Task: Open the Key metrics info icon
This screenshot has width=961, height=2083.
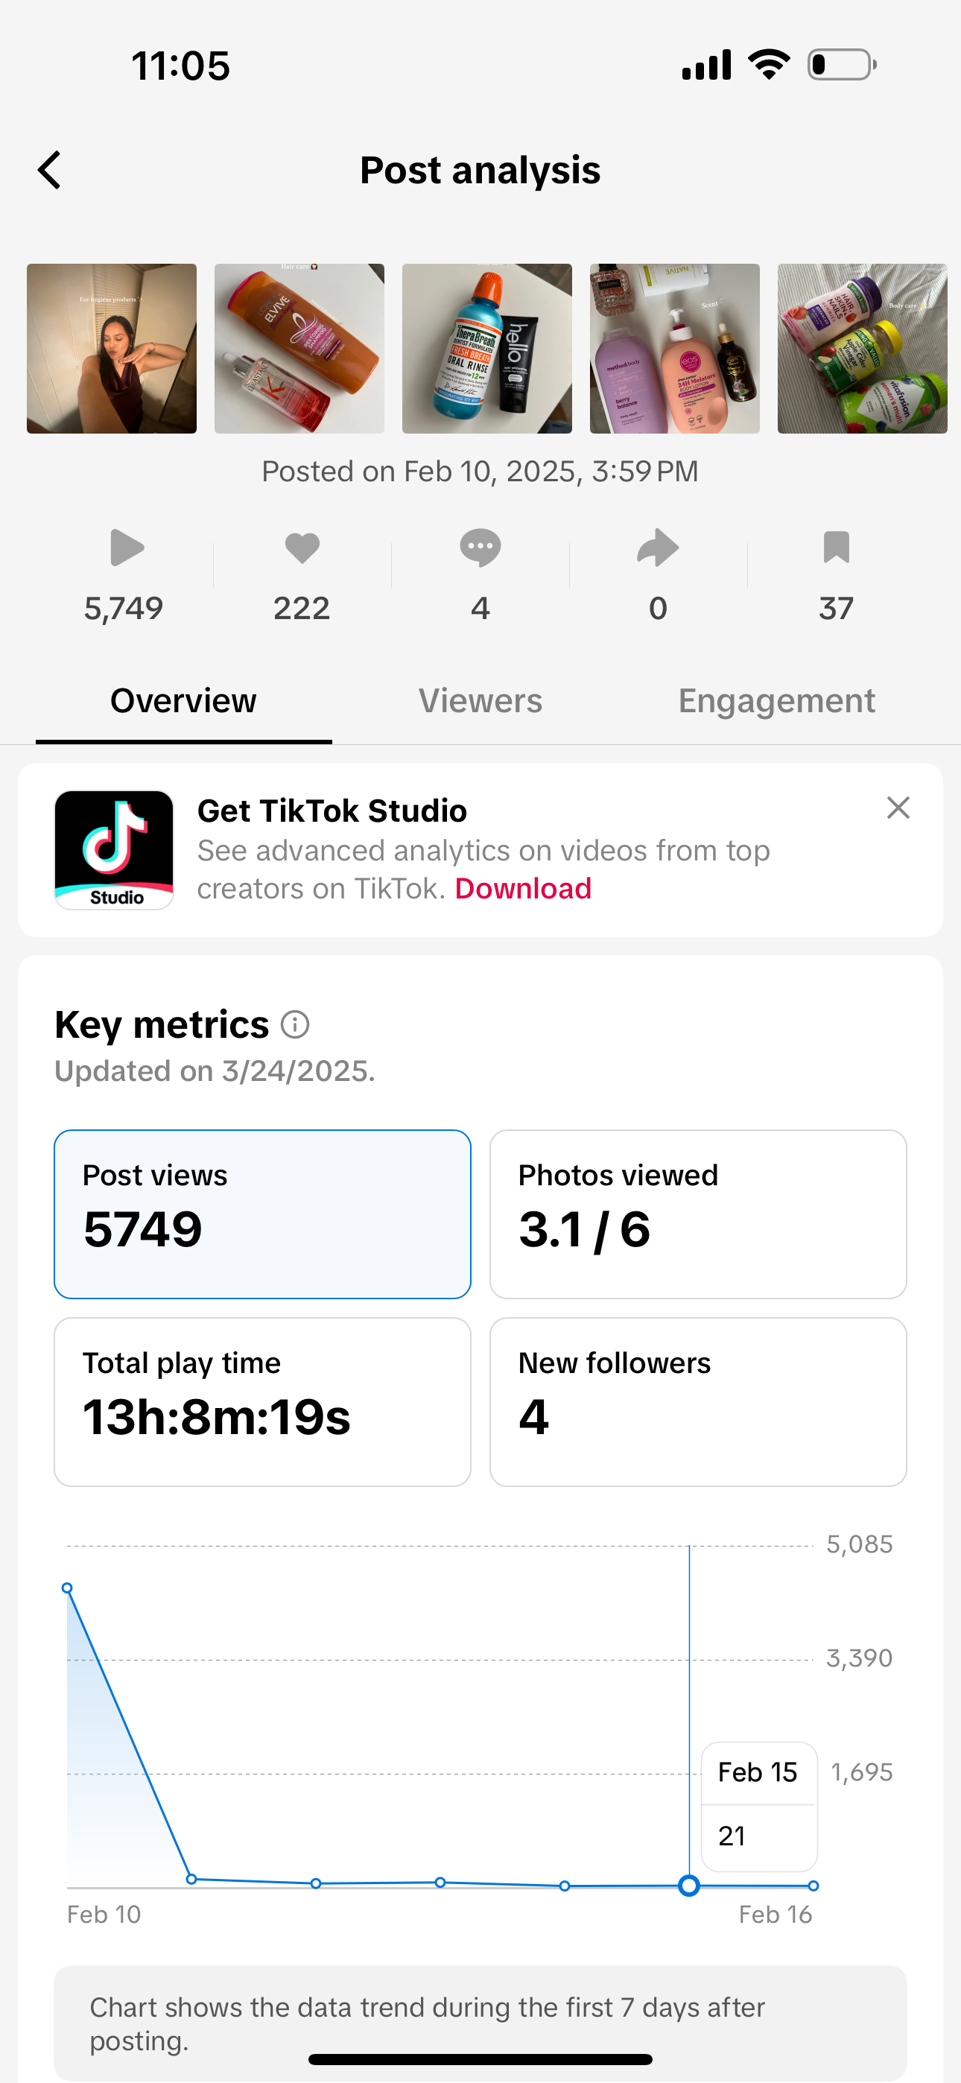Action: coord(295,1024)
